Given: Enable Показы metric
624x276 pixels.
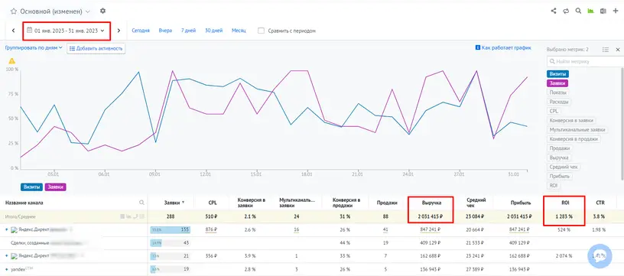Looking at the screenshot, I should (558, 93).
